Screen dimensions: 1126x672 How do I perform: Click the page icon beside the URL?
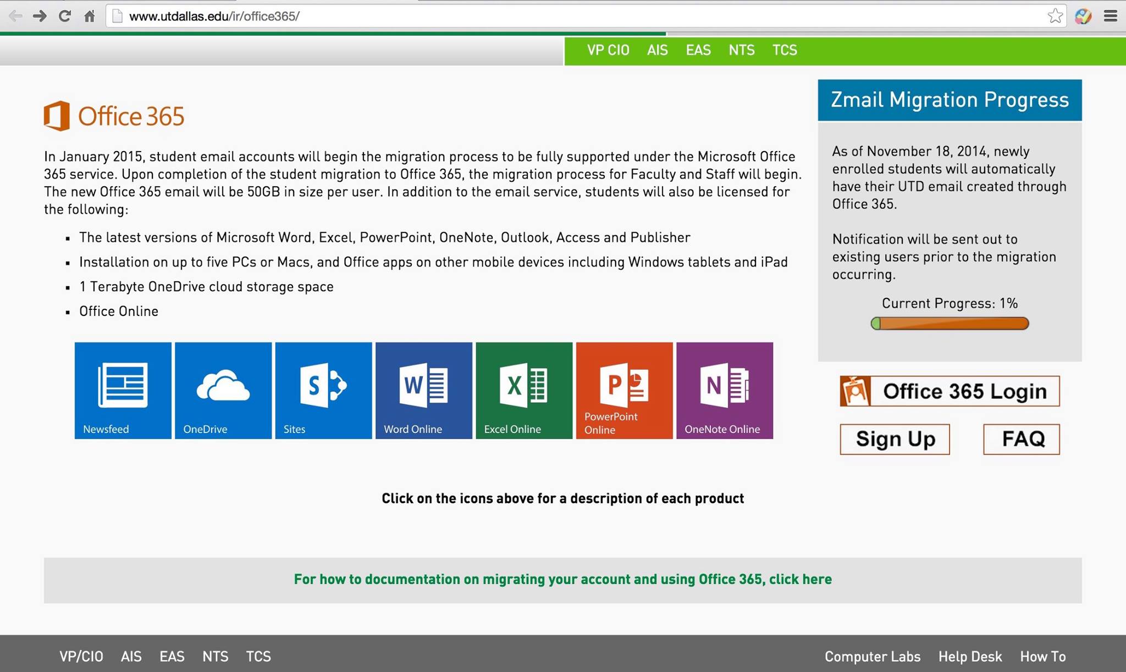pos(117,16)
